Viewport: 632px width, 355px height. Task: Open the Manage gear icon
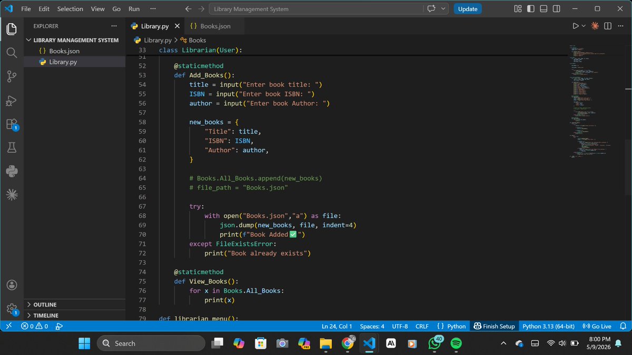12,309
